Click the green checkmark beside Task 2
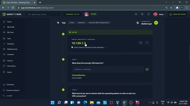 (63, 90)
